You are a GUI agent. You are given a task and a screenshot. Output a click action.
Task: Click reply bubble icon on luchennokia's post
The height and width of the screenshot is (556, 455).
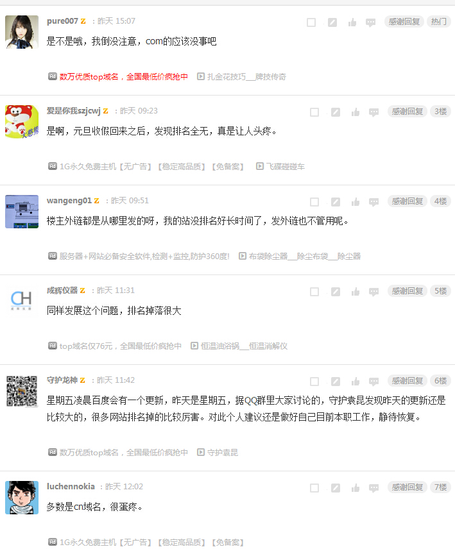[x=373, y=488]
